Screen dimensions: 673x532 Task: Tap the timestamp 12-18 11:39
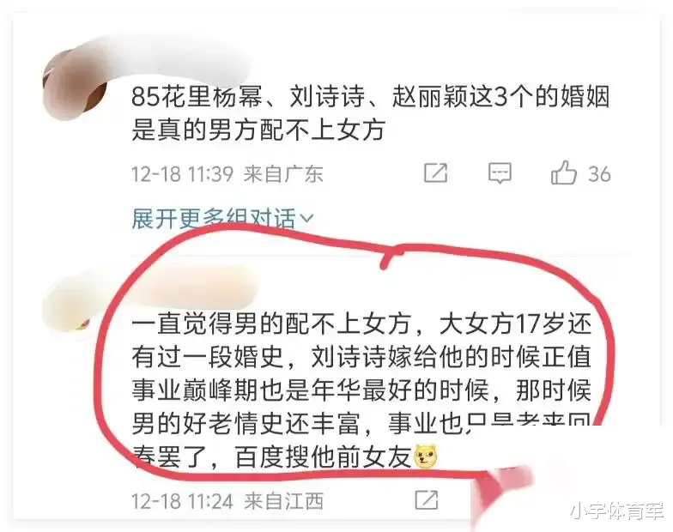click(182, 174)
